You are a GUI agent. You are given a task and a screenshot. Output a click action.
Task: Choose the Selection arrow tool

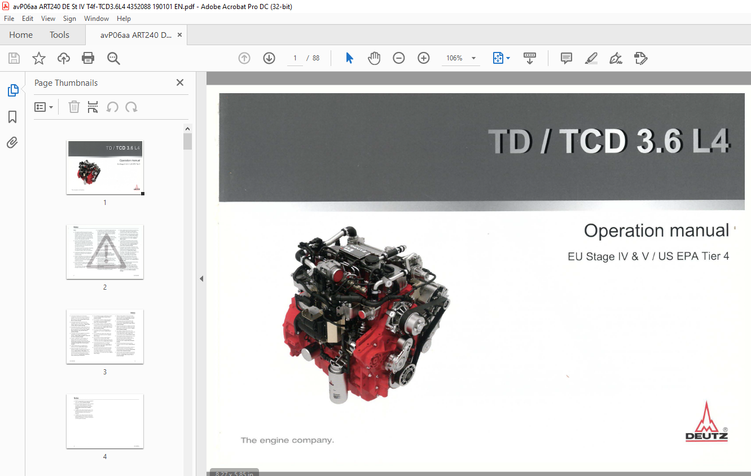pos(350,58)
